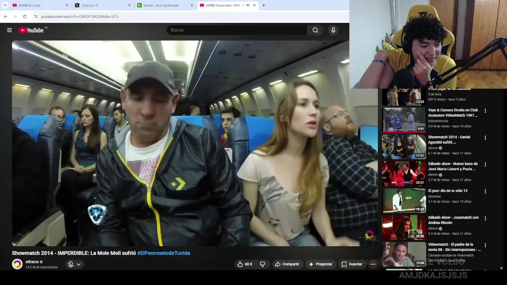This screenshot has height=285, width=507.
Task: Open the eltrece channel name link
Action: pyautogui.click(x=32, y=262)
